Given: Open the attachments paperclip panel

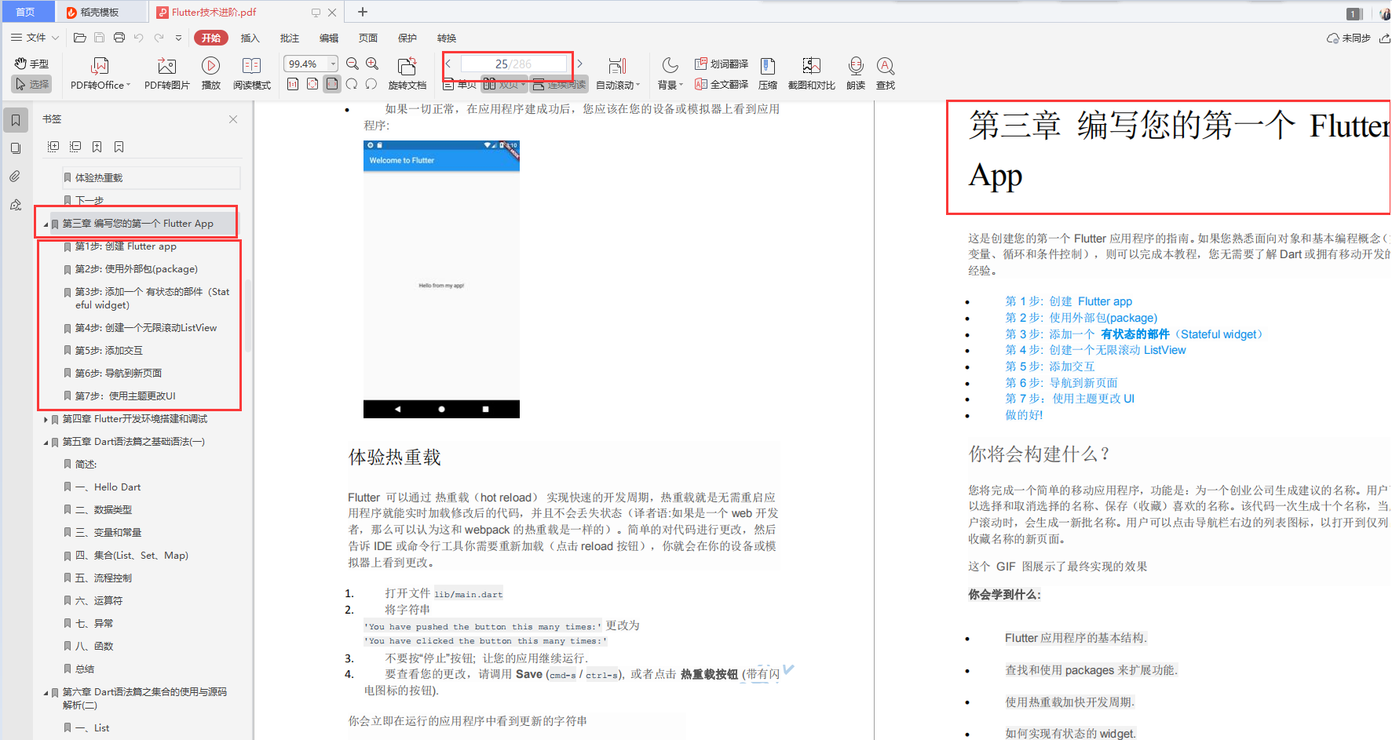Looking at the screenshot, I should coord(16,177).
